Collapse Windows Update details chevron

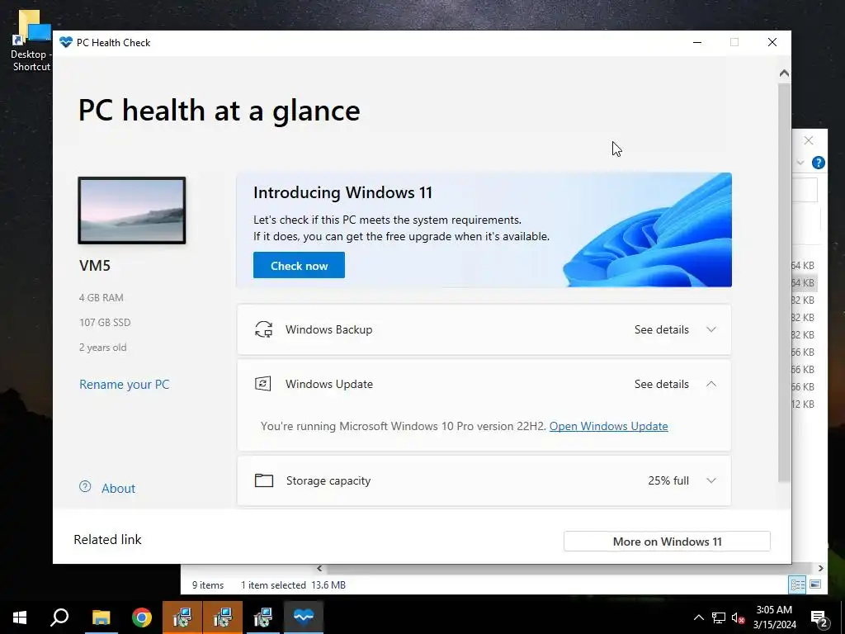tap(711, 384)
